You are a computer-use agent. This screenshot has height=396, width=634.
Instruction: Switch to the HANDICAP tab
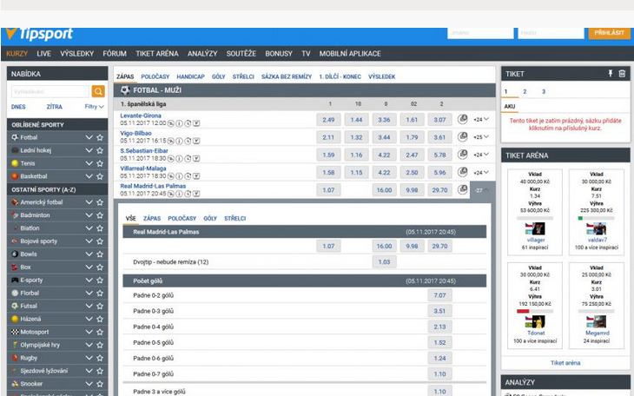(x=190, y=76)
